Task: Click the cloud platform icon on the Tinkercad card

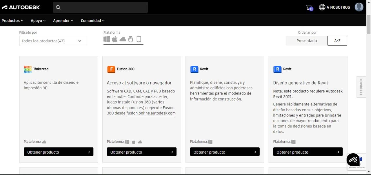Action: click(44, 142)
